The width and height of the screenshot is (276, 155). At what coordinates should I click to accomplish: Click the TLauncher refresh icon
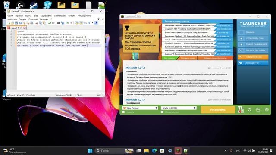[x=249, y=110]
